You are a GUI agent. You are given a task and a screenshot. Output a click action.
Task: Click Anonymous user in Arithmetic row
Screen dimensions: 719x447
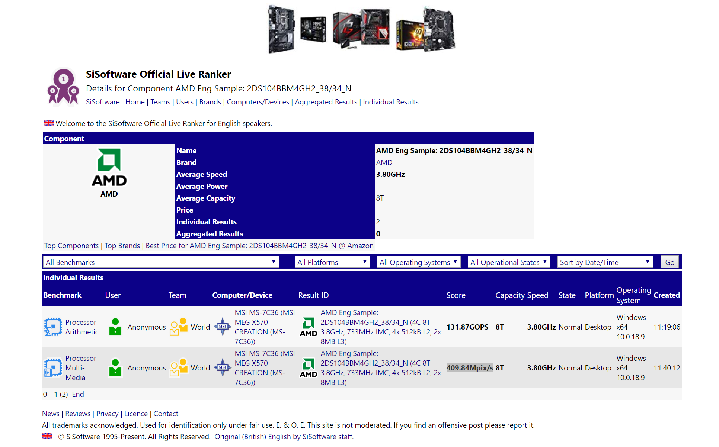click(x=147, y=327)
